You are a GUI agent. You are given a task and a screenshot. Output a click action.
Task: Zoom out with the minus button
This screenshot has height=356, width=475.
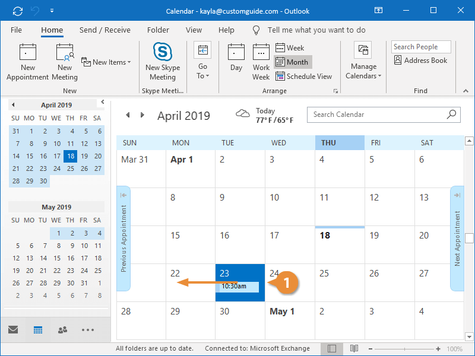coord(370,349)
